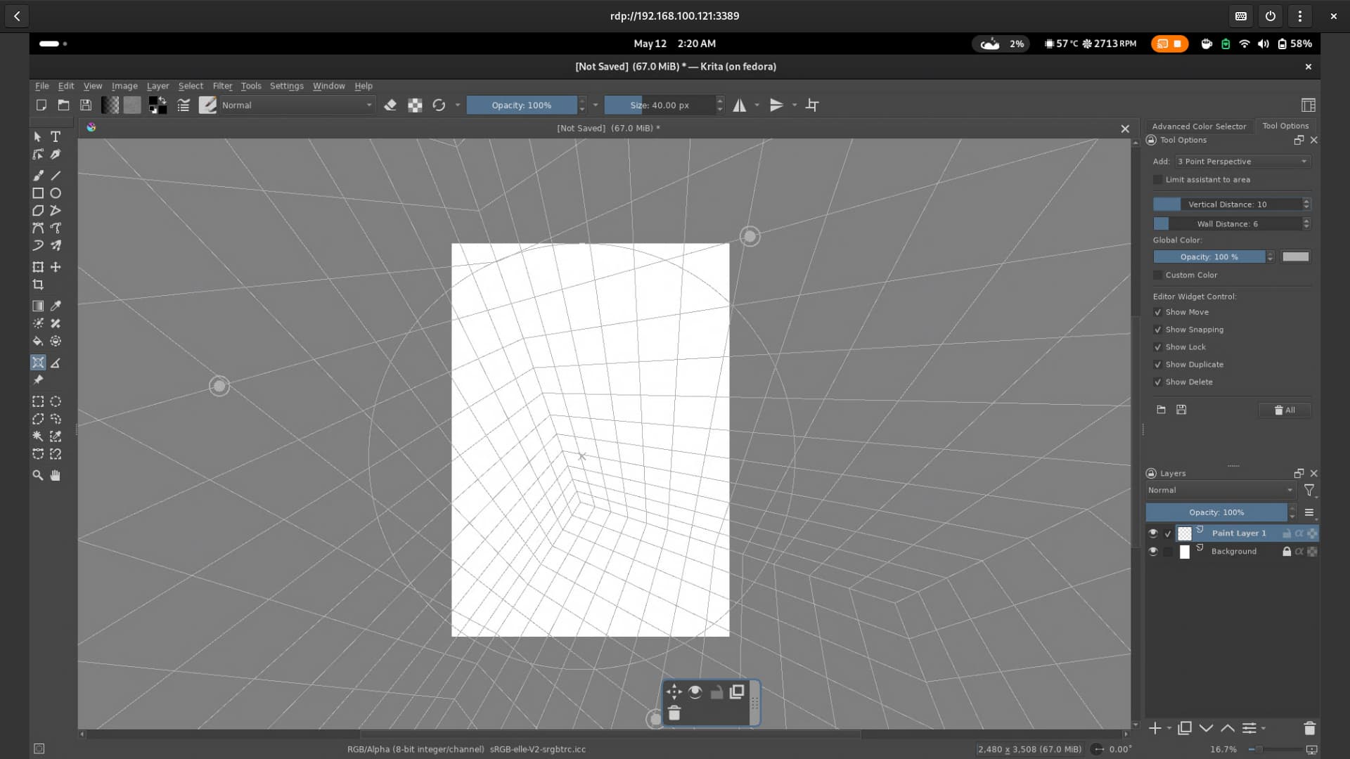
Task: Select the Zoom tool magnifier
Action: [x=38, y=476]
